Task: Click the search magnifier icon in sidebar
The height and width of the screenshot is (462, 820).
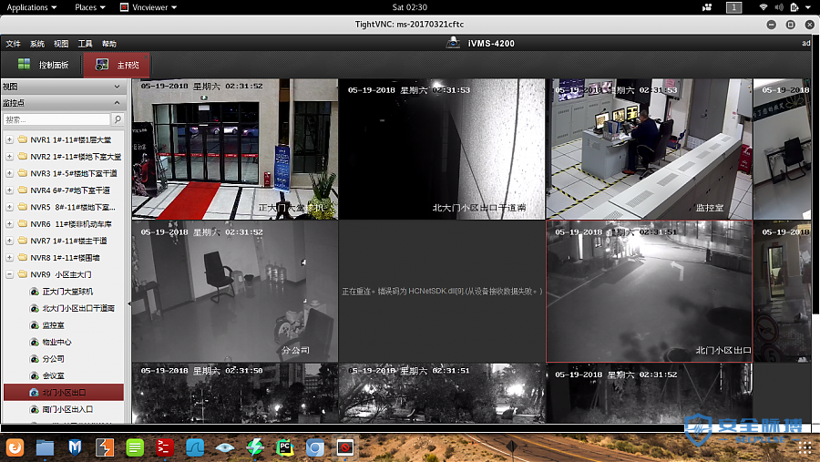Action: click(x=118, y=119)
